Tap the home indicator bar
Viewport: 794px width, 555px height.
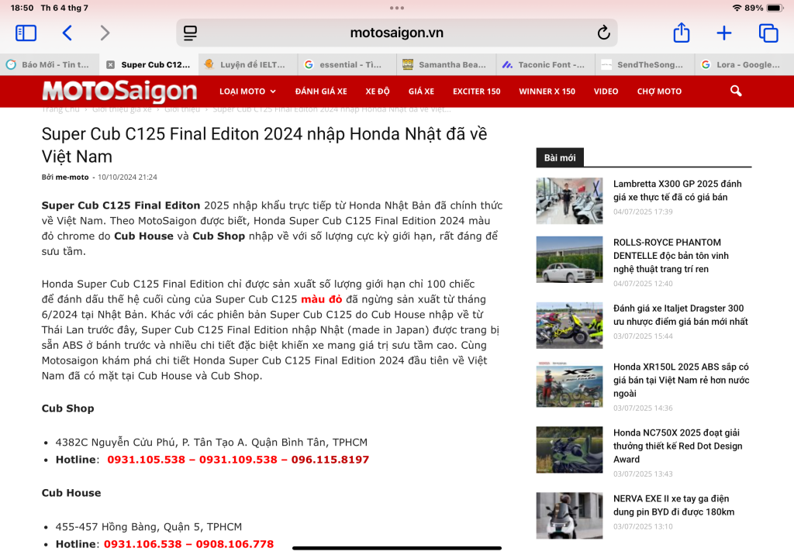[x=397, y=548]
